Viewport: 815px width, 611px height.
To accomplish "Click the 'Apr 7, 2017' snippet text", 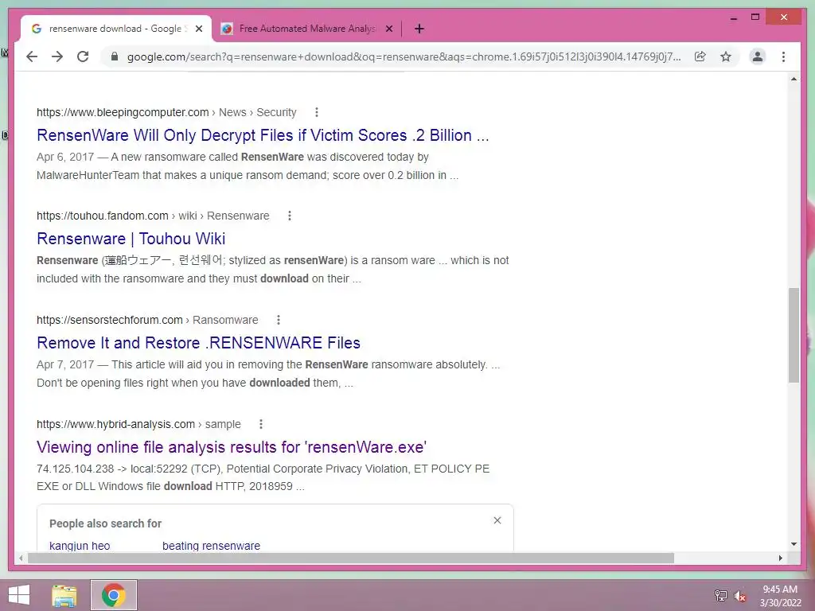I will pos(65,364).
